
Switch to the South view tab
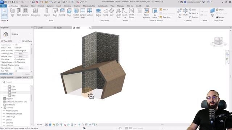tap(59, 28)
